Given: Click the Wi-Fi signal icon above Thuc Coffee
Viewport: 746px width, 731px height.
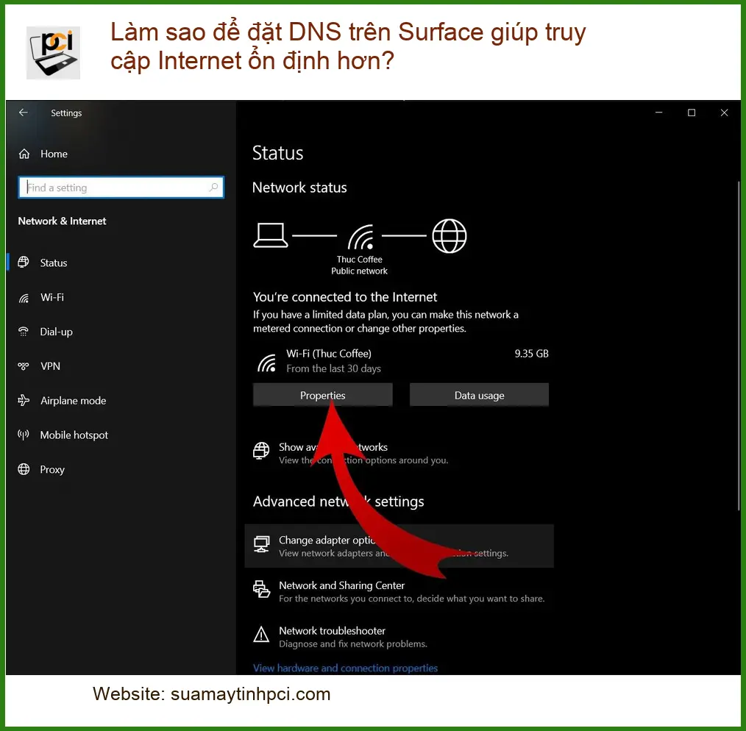Looking at the screenshot, I should (x=360, y=237).
